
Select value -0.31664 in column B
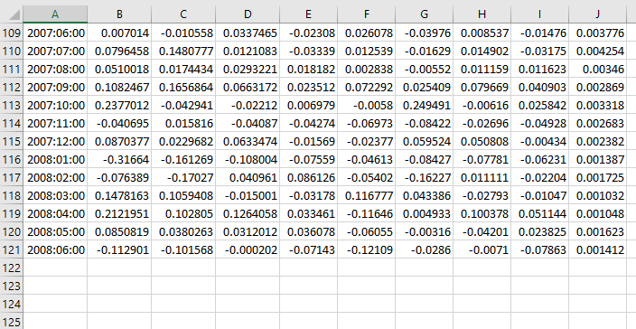(119, 159)
